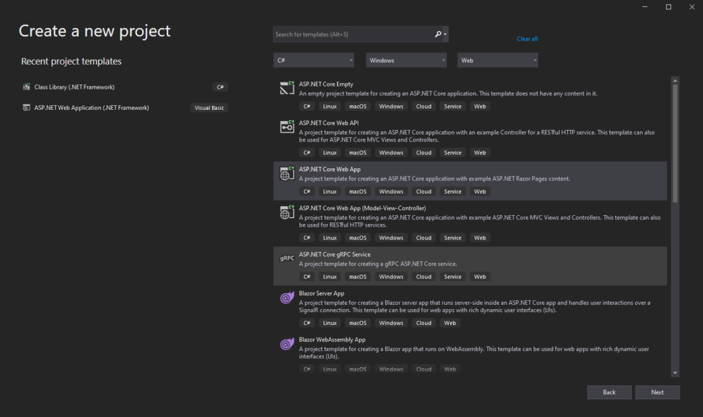Viewport: 703px width, 417px height.
Task: Click scrollbar up arrow of template list
Action: click(x=675, y=81)
